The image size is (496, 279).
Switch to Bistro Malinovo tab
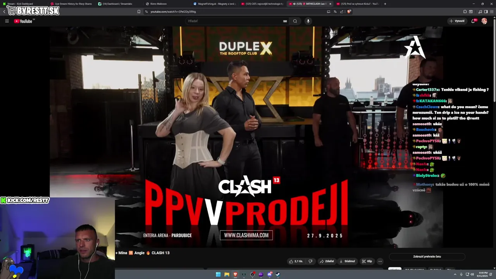(x=167, y=4)
